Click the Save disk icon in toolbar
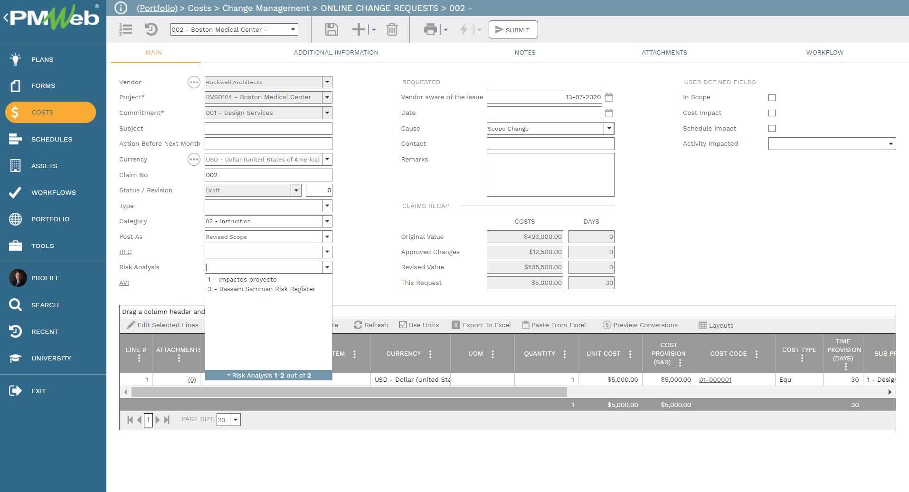The width and height of the screenshot is (909, 492). [331, 29]
